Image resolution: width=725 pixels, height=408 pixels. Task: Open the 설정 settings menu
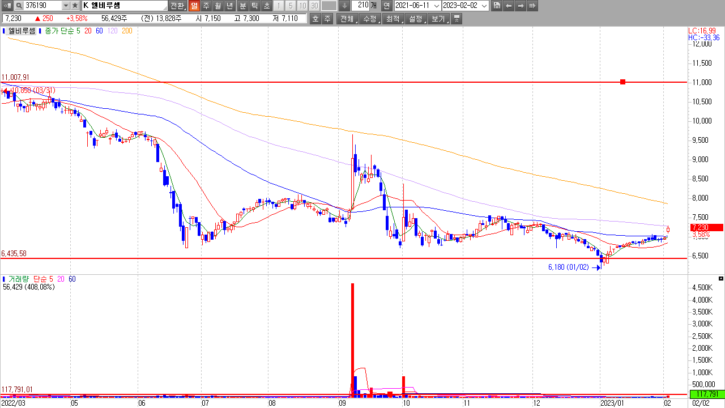416,19
